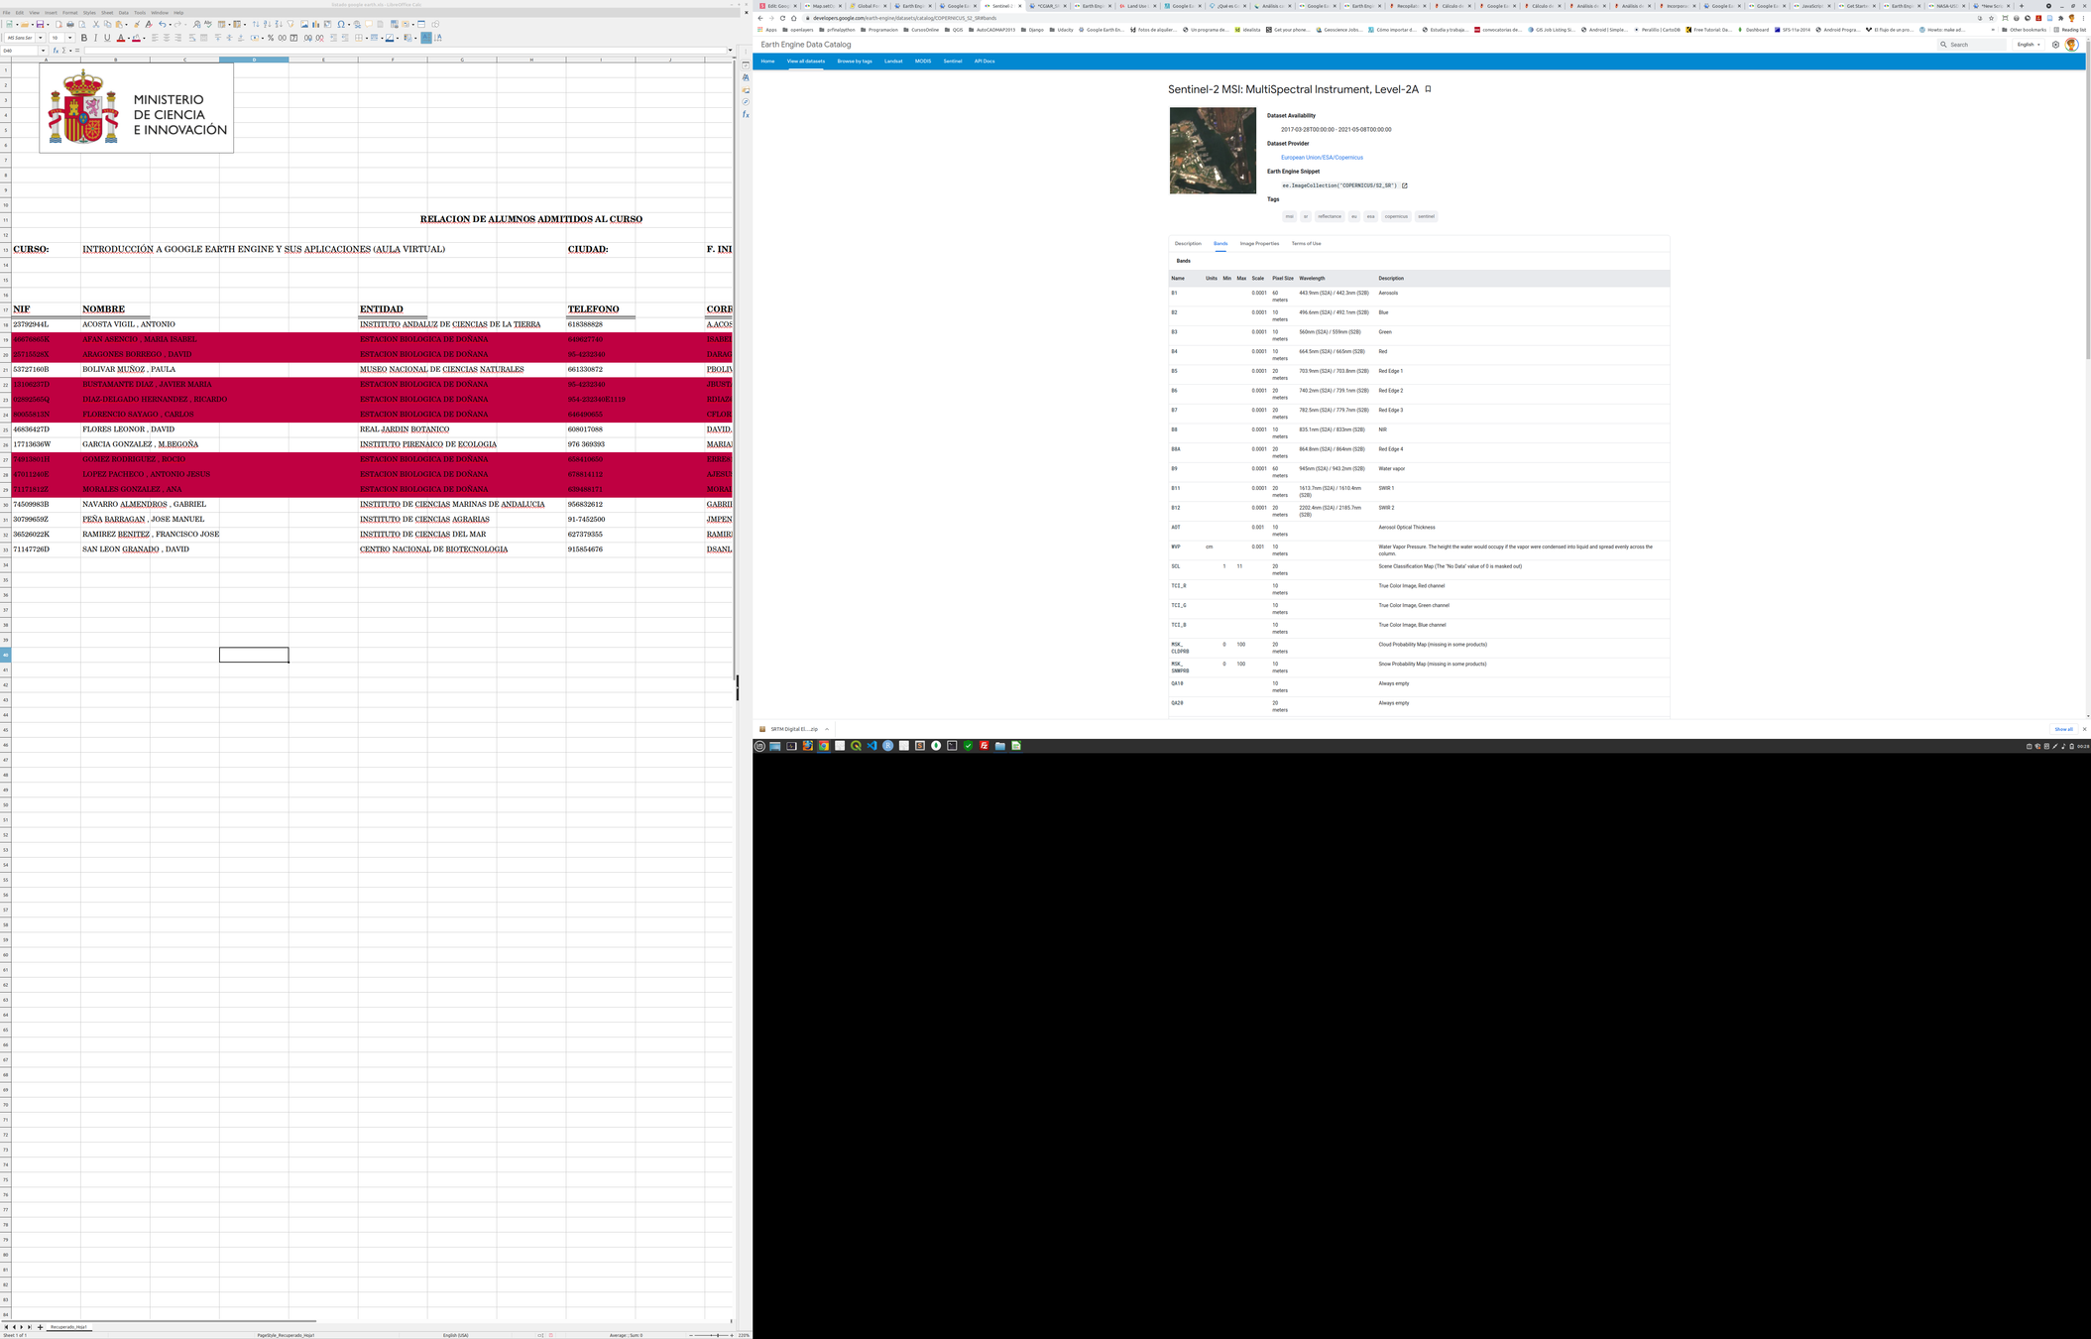
Task: Click the font color red swatch
Action: [121, 38]
